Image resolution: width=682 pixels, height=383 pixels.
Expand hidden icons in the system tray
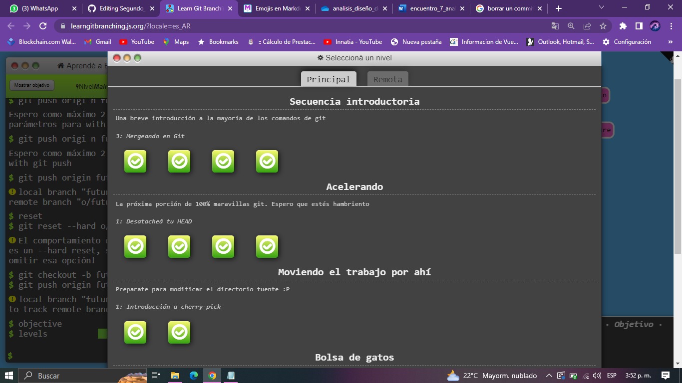click(x=548, y=376)
